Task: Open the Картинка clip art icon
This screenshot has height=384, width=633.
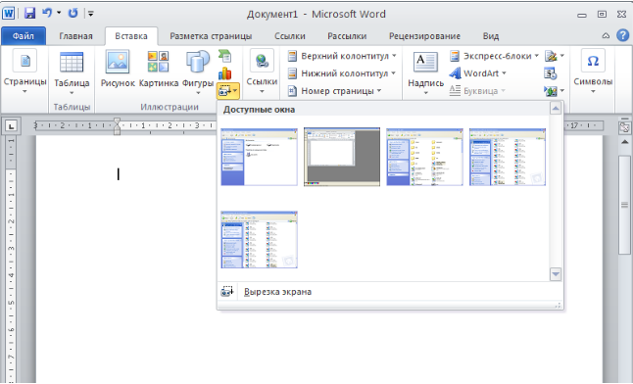Action: (x=159, y=62)
